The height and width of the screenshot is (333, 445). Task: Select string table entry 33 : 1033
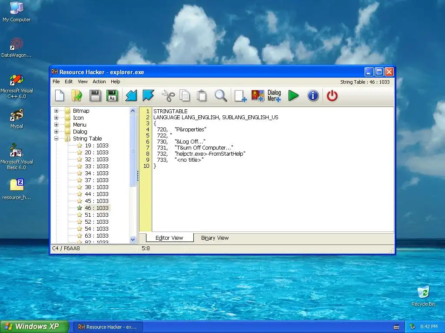pyautogui.click(x=96, y=166)
